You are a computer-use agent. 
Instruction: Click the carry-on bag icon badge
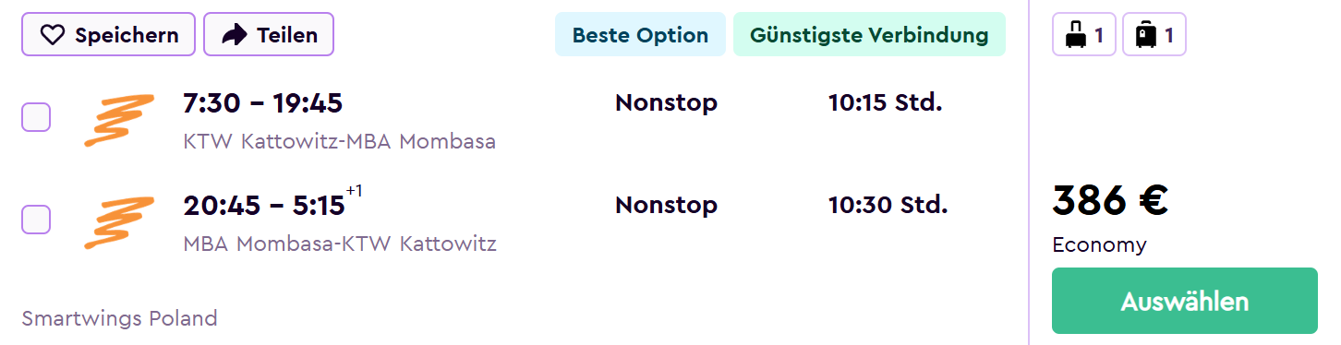(1084, 35)
